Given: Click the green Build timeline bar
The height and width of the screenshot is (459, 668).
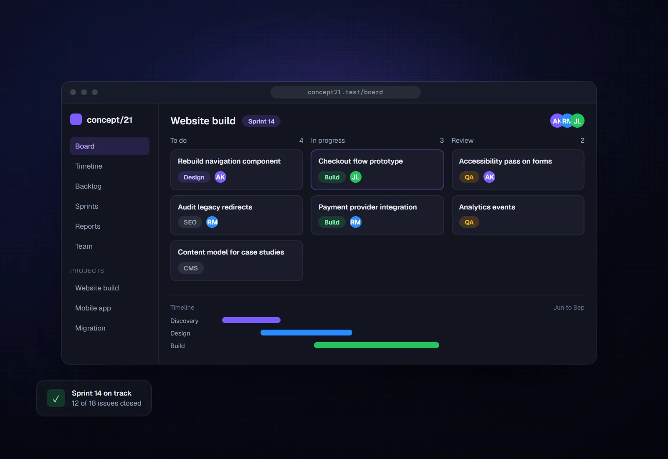Looking at the screenshot, I should click(x=377, y=345).
